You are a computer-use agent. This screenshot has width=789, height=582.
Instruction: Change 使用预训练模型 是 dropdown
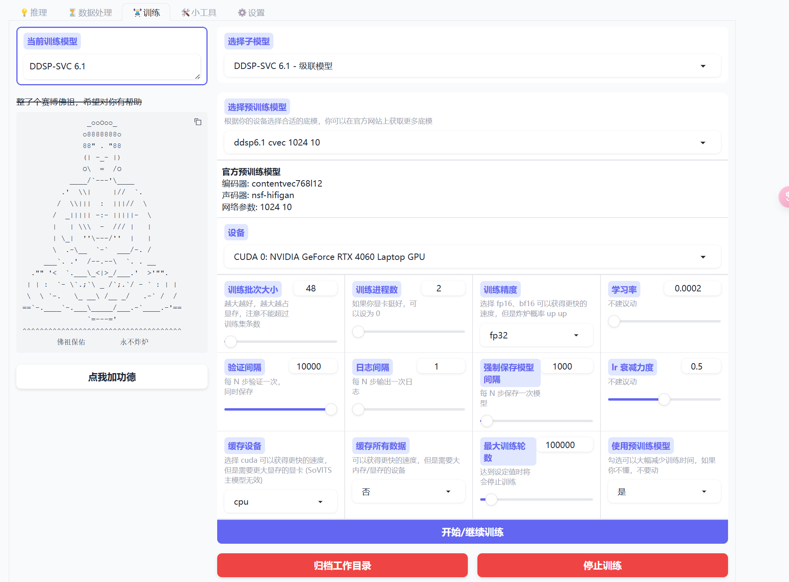point(664,492)
